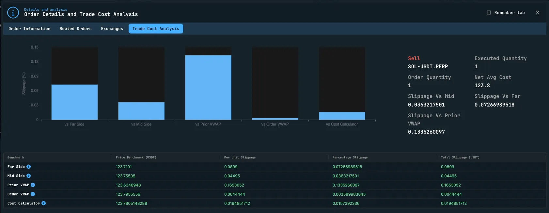Click the vs Prior VWAP axis label

click(208, 124)
